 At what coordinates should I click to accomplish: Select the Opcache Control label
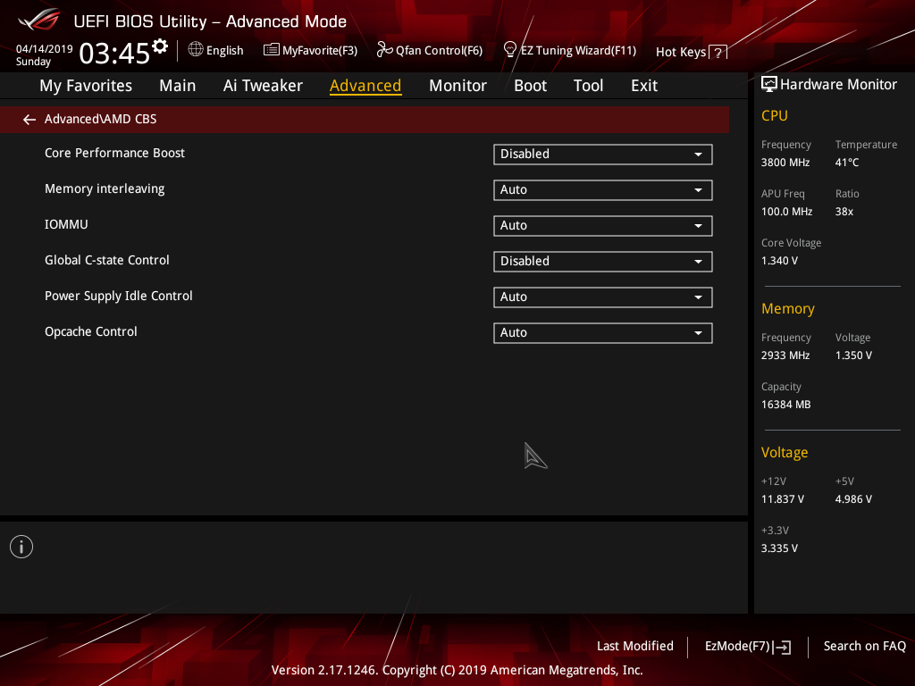pyautogui.click(x=90, y=331)
